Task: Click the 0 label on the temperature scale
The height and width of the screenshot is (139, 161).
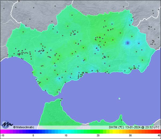Action: [x=33, y=136]
